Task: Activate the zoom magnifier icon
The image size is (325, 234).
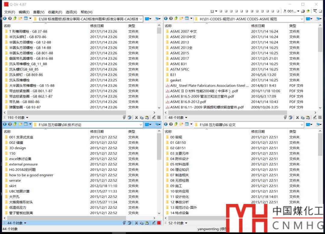Action: coord(315,11)
